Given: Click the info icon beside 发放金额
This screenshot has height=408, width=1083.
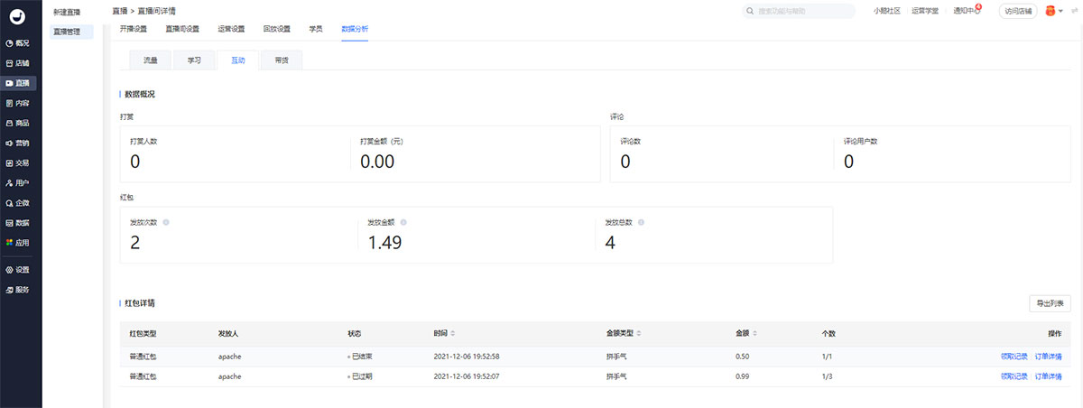Looking at the screenshot, I should [403, 222].
